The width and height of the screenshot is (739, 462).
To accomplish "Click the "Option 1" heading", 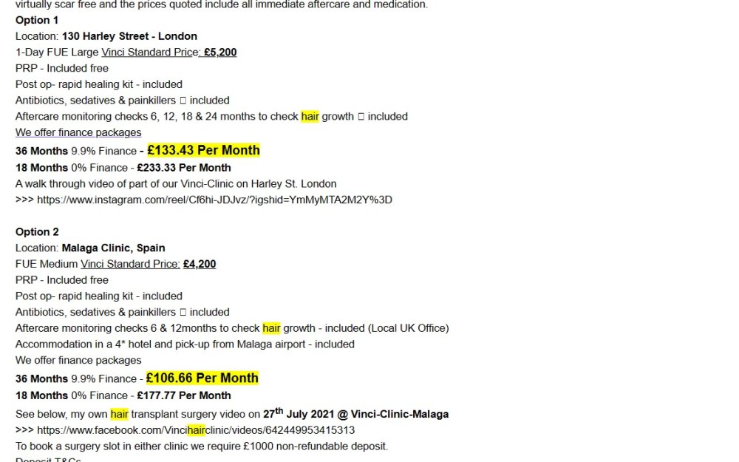I will point(37,20).
